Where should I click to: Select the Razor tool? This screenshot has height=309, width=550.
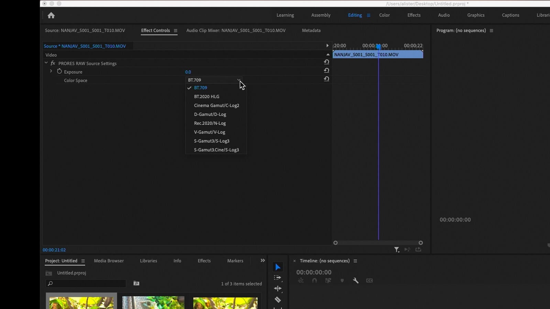278,300
